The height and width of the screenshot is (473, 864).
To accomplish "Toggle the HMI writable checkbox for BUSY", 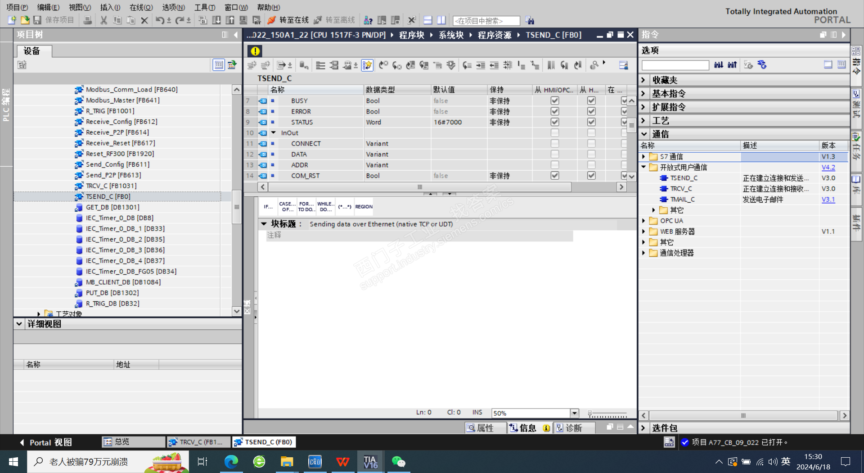I will 591,100.
